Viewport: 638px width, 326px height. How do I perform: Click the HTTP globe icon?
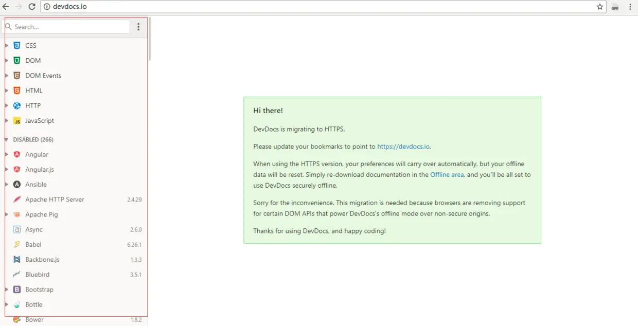(x=17, y=105)
